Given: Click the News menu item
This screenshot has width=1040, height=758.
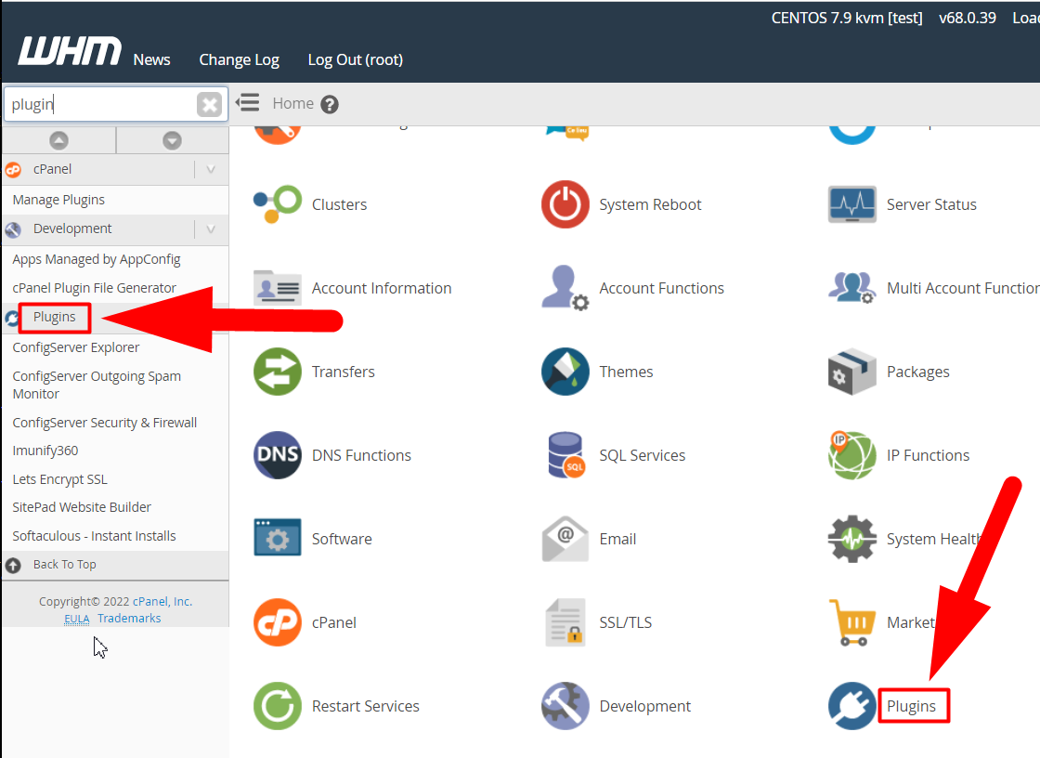Looking at the screenshot, I should coord(150,59).
